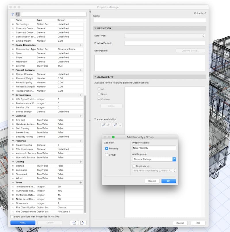Click OK in Property Manager window
Viewport: 230px width, 232px height.
point(198,223)
